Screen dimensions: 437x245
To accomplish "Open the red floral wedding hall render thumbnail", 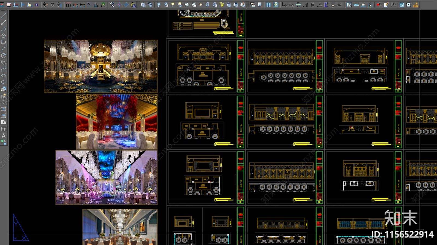I will (117, 122).
